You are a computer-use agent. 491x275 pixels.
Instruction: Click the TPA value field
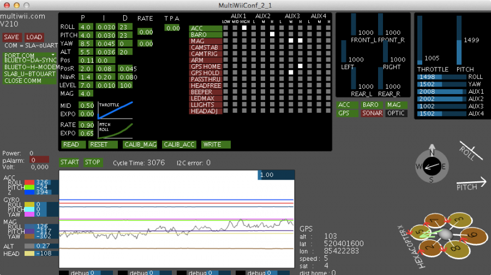(173, 28)
